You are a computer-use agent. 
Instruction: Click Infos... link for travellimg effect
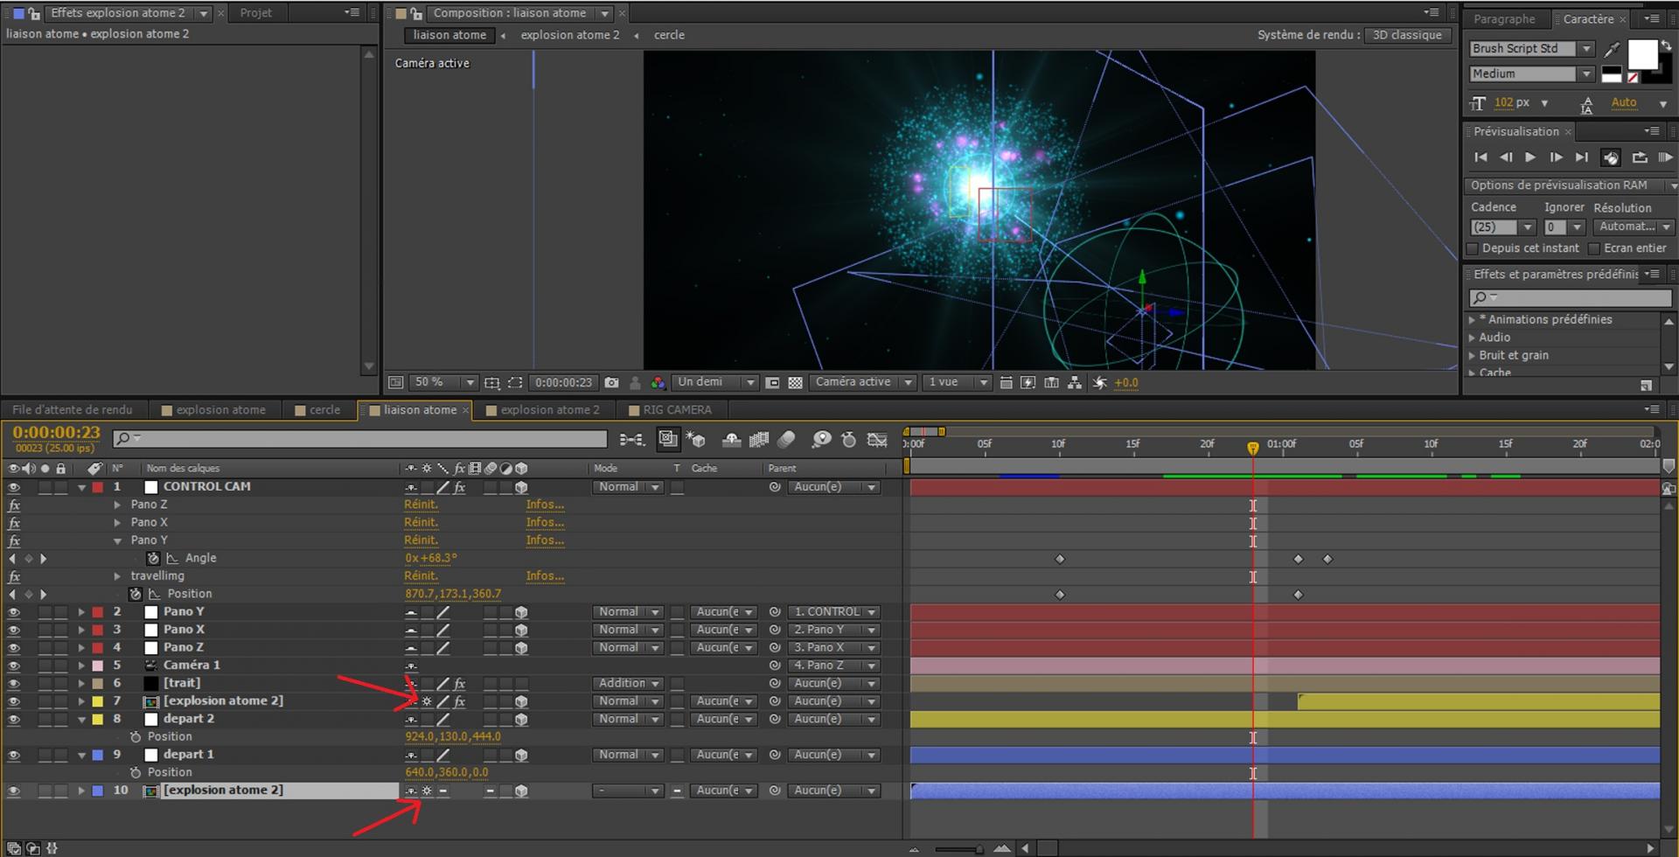[545, 575]
